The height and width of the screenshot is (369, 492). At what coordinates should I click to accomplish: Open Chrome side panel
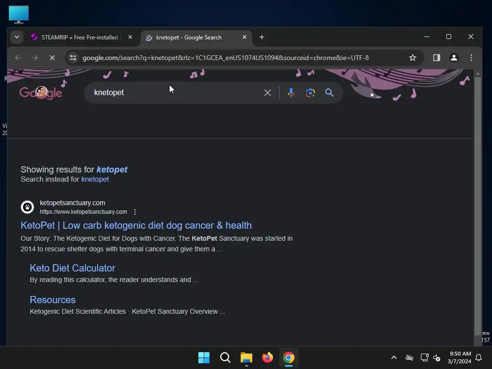[437, 58]
